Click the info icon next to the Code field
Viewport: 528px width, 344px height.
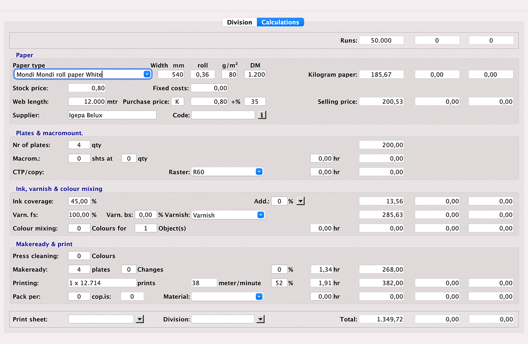[261, 115]
